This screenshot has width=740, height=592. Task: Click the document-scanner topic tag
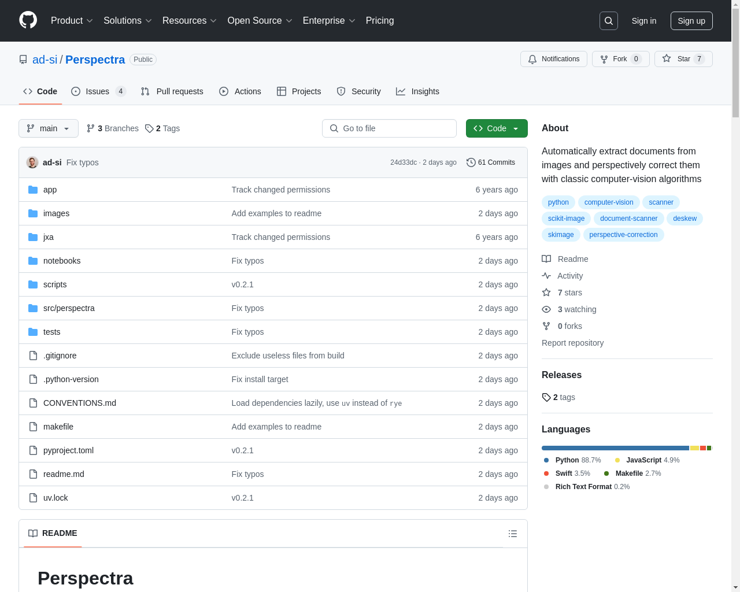pos(629,219)
